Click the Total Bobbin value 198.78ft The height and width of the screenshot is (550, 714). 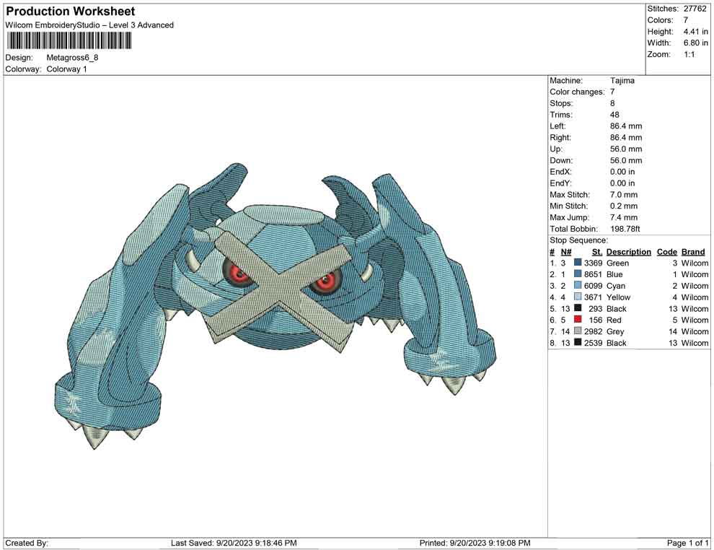[x=625, y=228]
